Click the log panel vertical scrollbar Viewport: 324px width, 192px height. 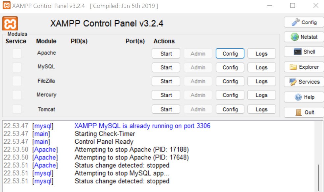(318, 157)
